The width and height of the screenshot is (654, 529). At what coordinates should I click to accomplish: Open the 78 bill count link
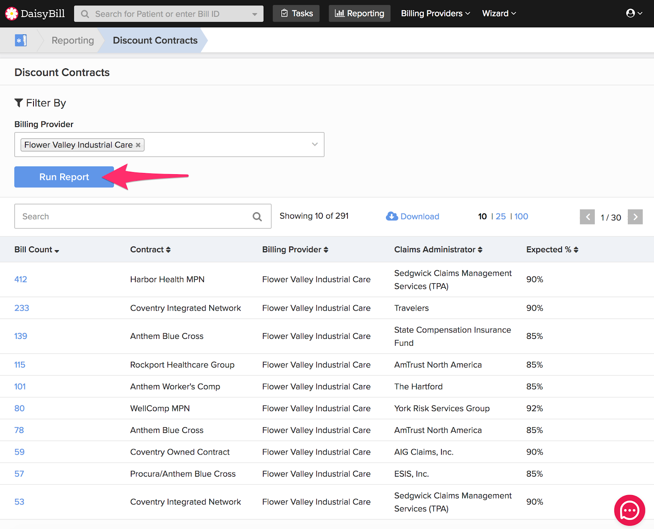point(19,430)
